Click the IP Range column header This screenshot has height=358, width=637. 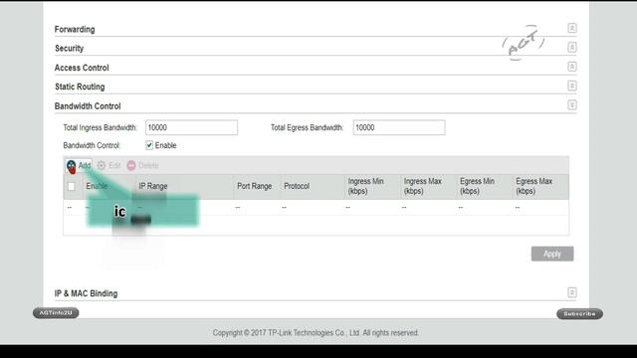pyautogui.click(x=153, y=186)
